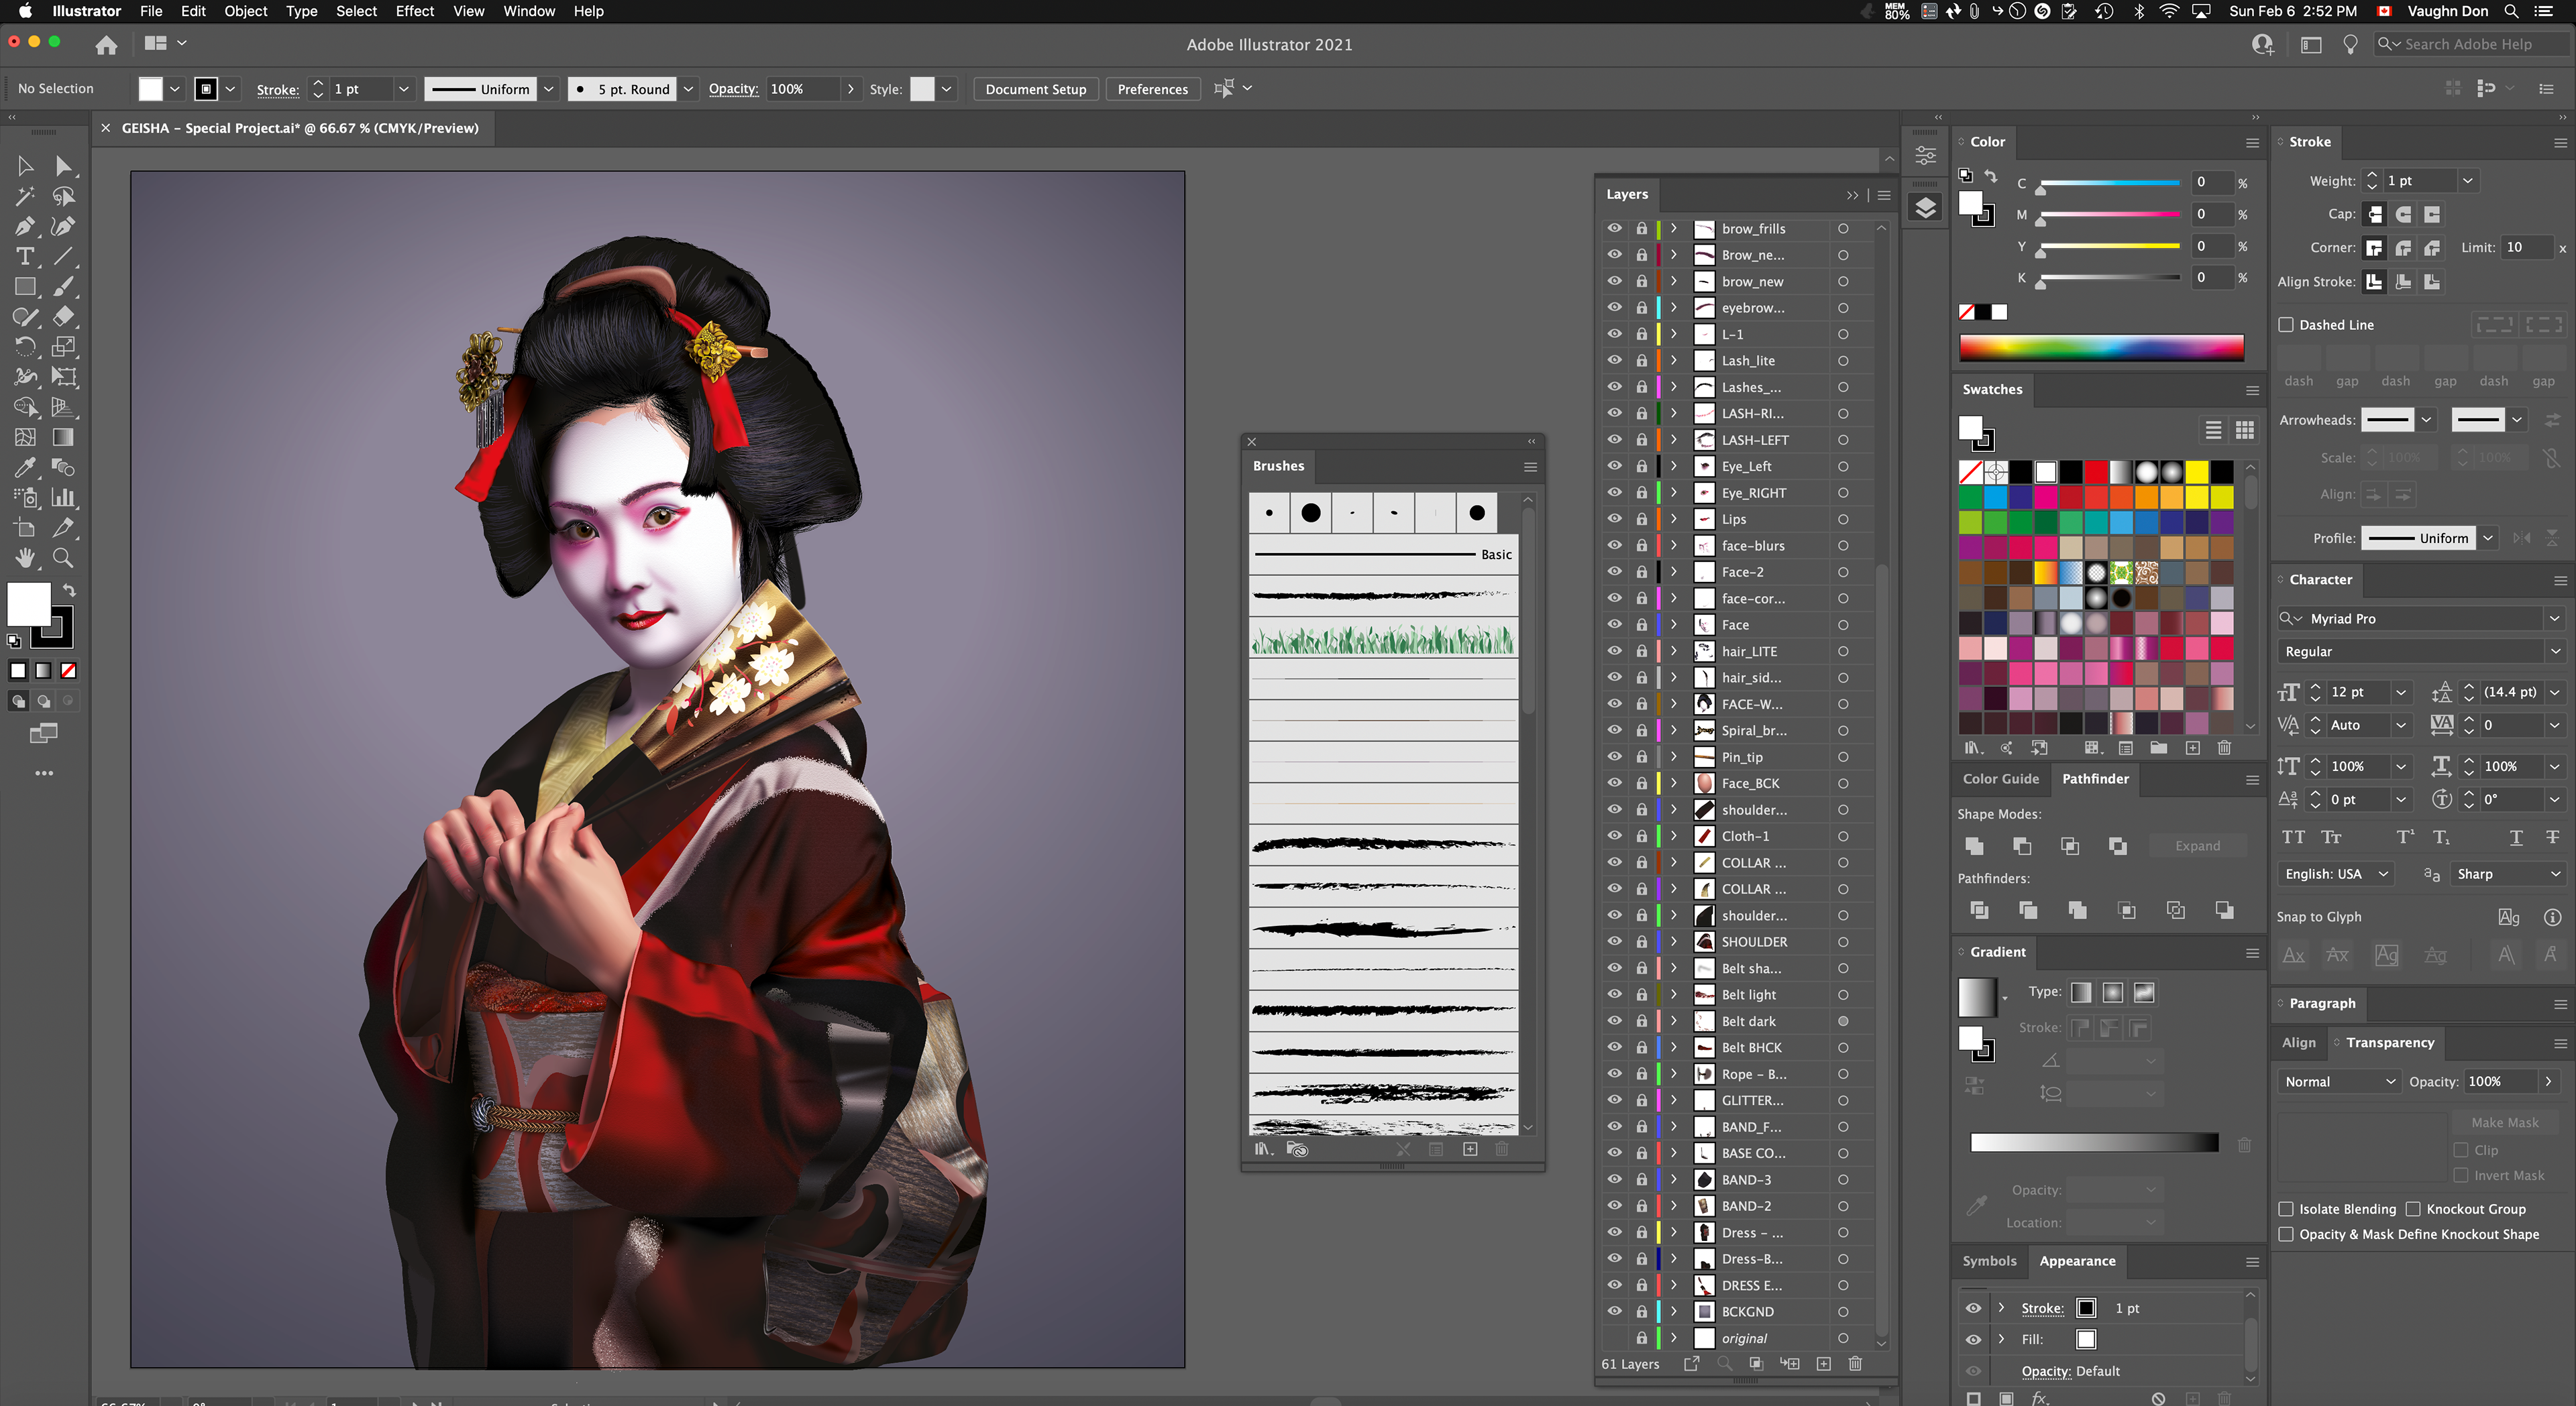Select the Scale tool
2576x1406 pixels.
point(63,347)
